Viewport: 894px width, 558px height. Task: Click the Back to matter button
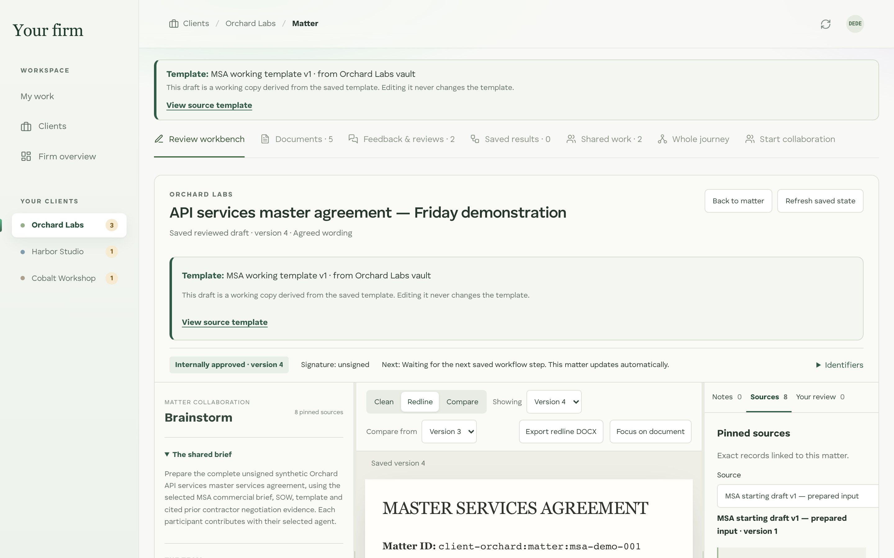[x=738, y=201]
